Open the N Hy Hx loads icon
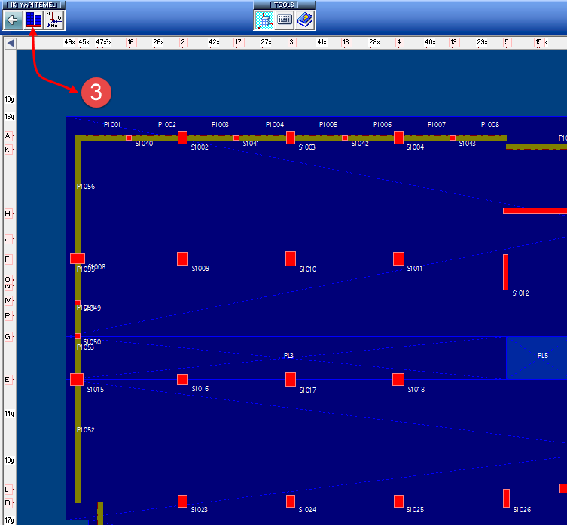 54,20
